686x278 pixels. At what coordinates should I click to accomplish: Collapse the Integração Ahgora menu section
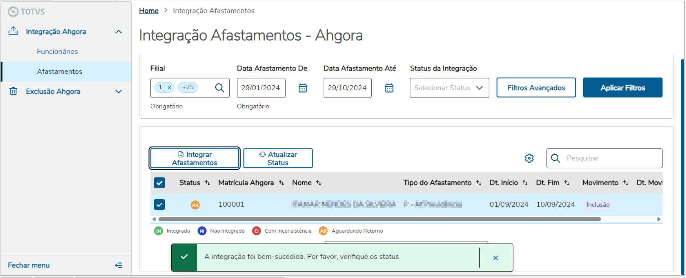[x=118, y=32]
